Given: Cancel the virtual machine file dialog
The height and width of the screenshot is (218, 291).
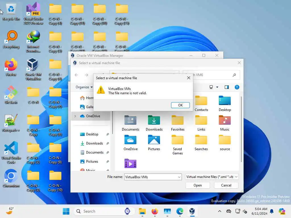Looking at the screenshot, I should 226,185.
